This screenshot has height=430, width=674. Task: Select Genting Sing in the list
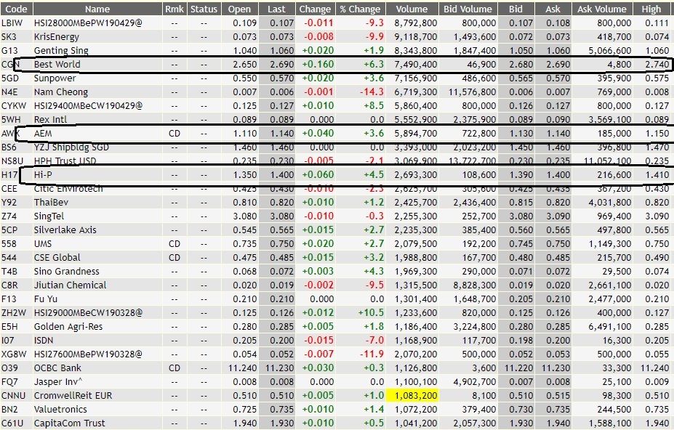click(x=61, y=51)
